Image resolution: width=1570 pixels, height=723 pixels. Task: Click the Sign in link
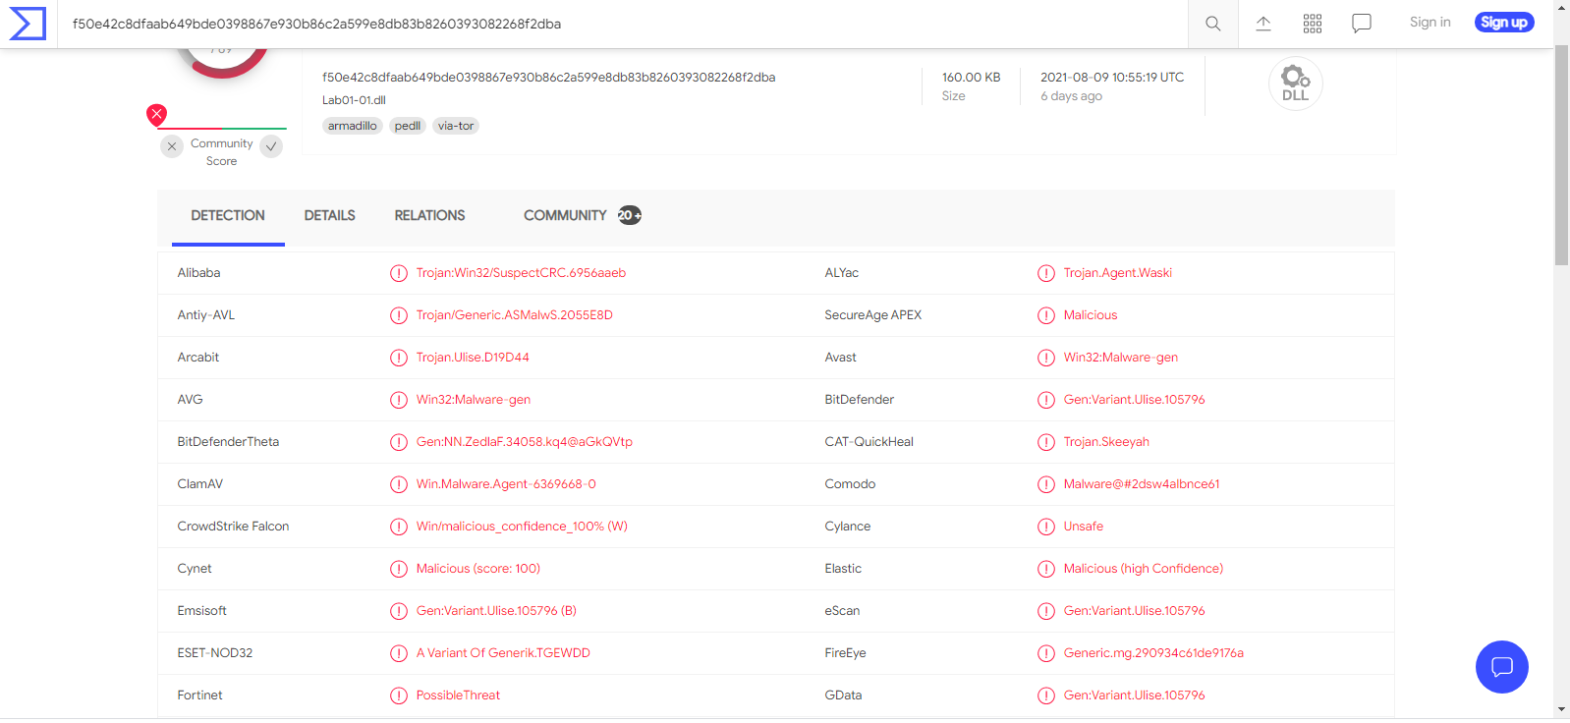(1430, 22)
